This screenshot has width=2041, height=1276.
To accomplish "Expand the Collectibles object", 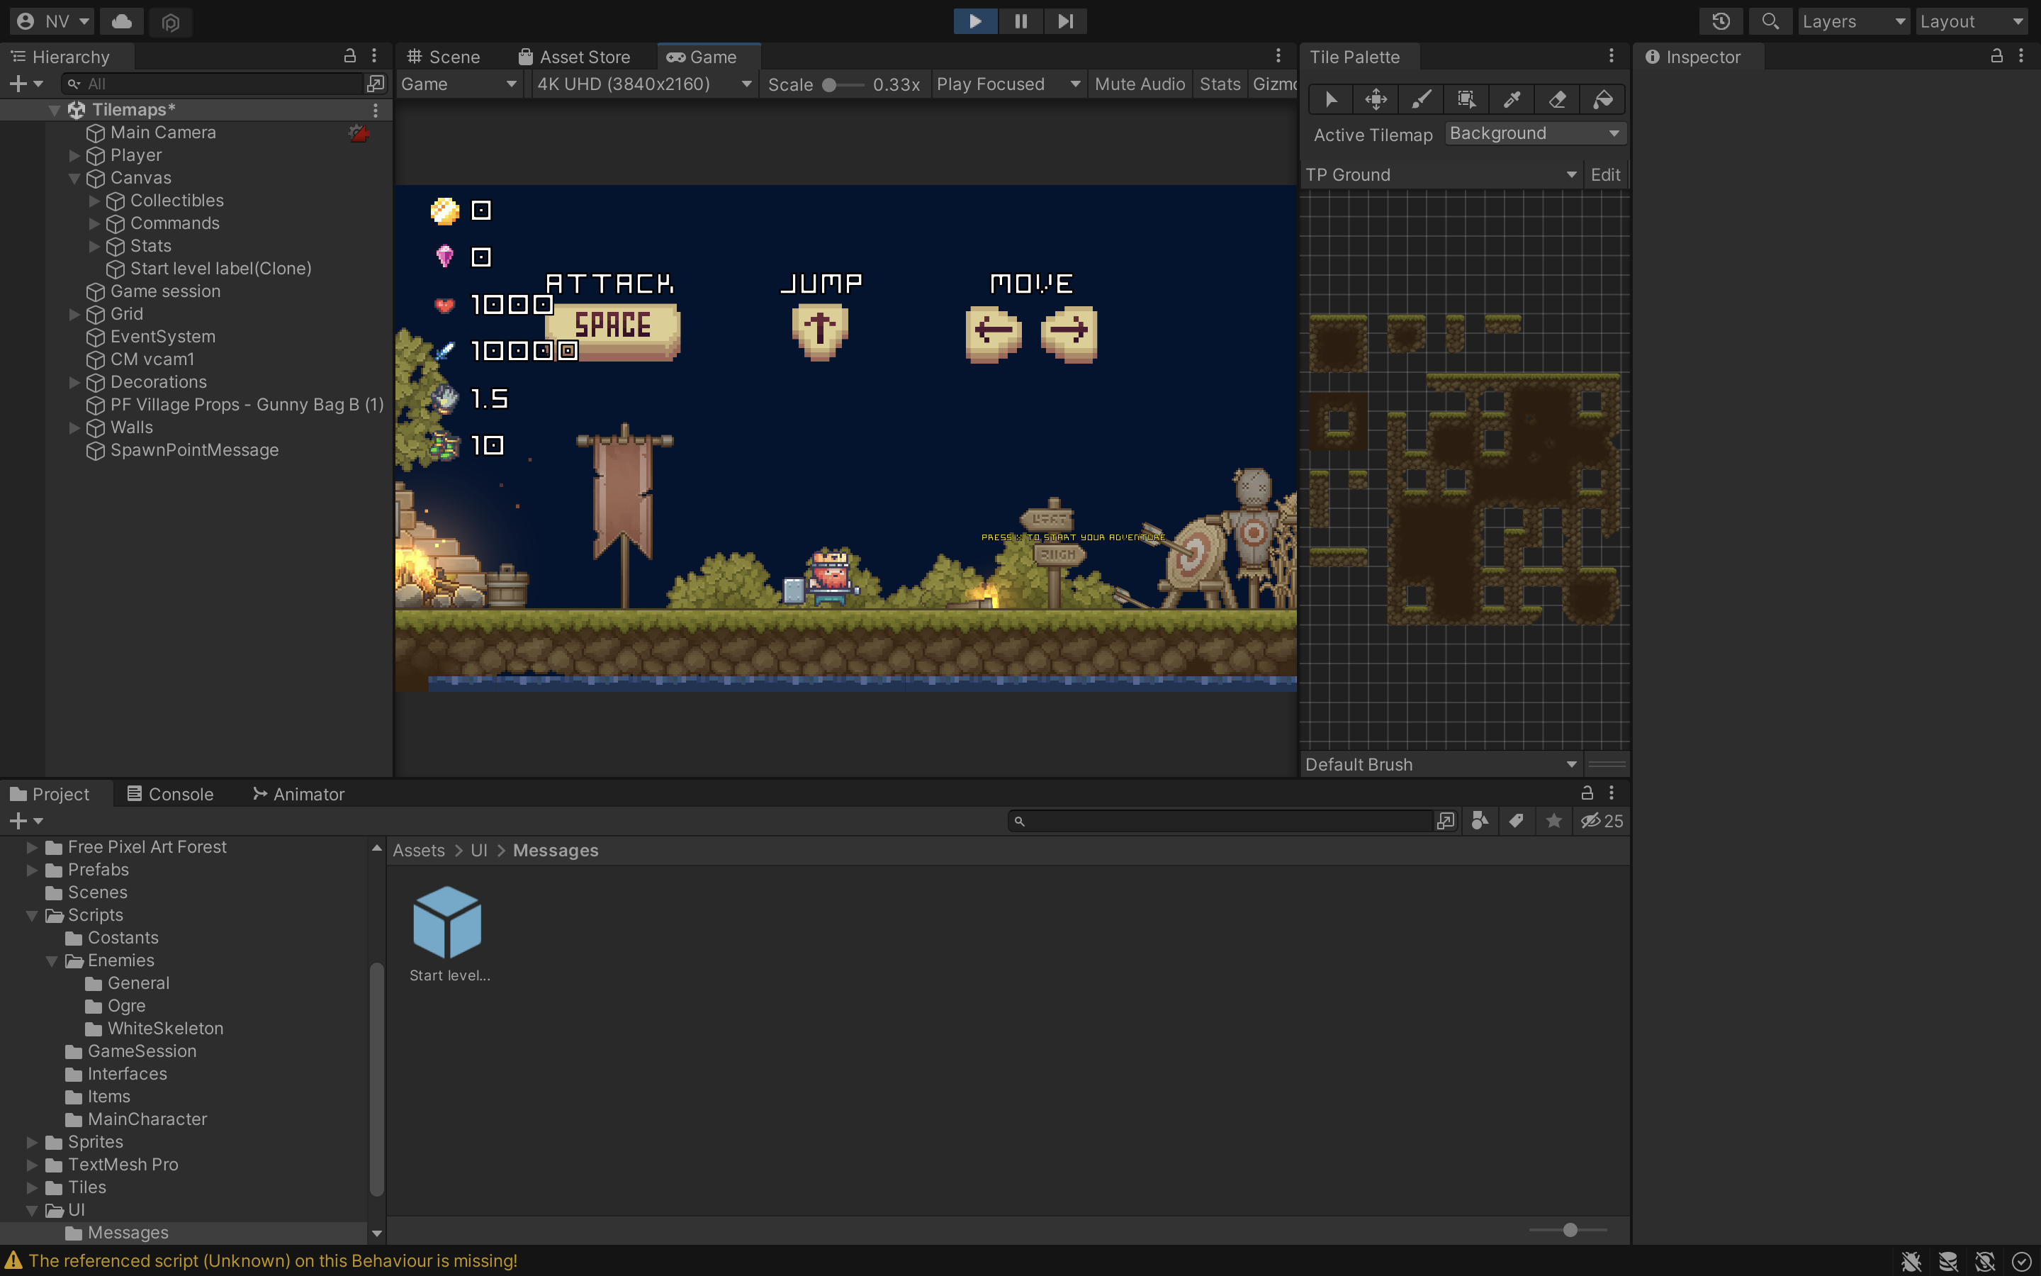I will pos(94,201).
